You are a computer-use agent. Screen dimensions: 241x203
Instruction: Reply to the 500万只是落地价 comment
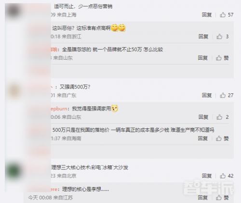pyautogui.click(x=203, y=139)
